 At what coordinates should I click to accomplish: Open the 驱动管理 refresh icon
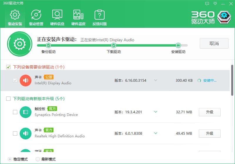tap(36, 15)
